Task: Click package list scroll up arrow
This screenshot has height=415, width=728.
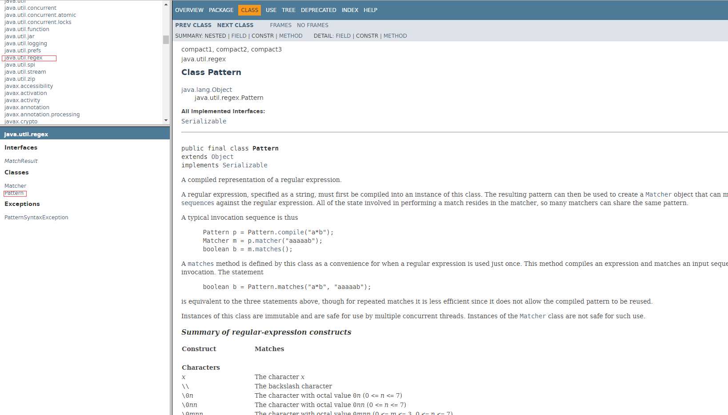Action: pyautogui.click(x=166, y=4)
